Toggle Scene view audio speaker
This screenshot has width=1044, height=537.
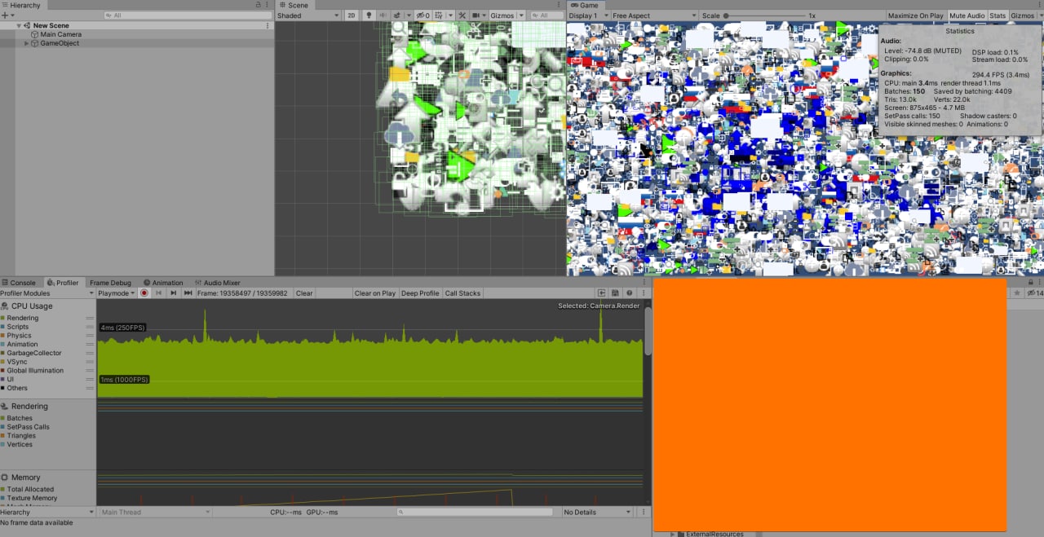click(x=383, y=15)
